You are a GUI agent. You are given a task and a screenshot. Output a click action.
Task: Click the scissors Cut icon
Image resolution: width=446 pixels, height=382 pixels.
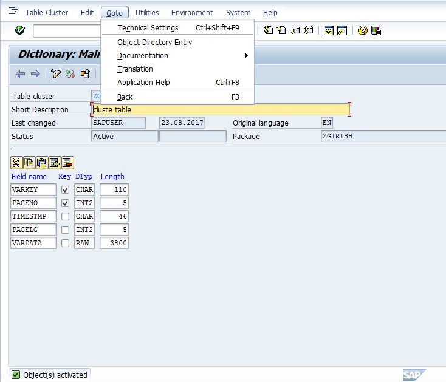16,163
